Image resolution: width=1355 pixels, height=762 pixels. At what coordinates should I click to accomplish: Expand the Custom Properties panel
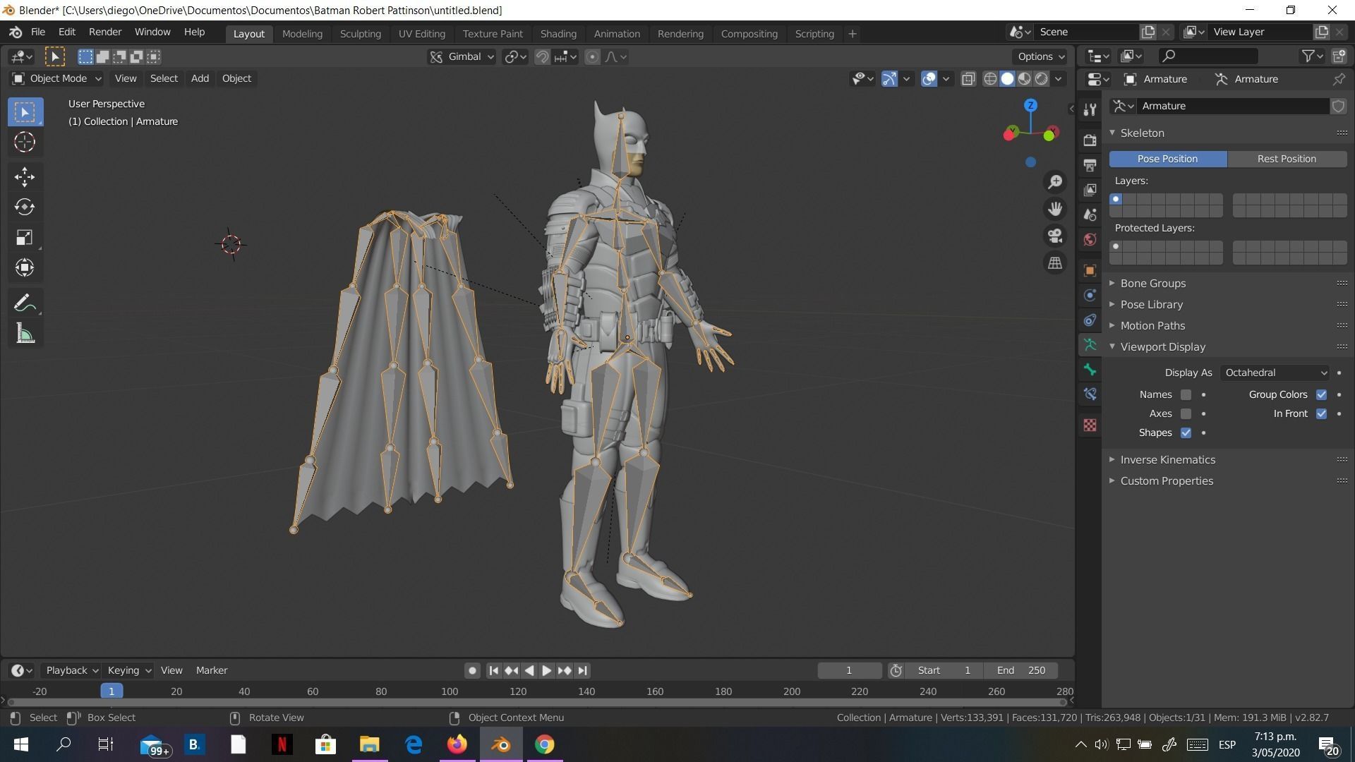coord(1167,480)
